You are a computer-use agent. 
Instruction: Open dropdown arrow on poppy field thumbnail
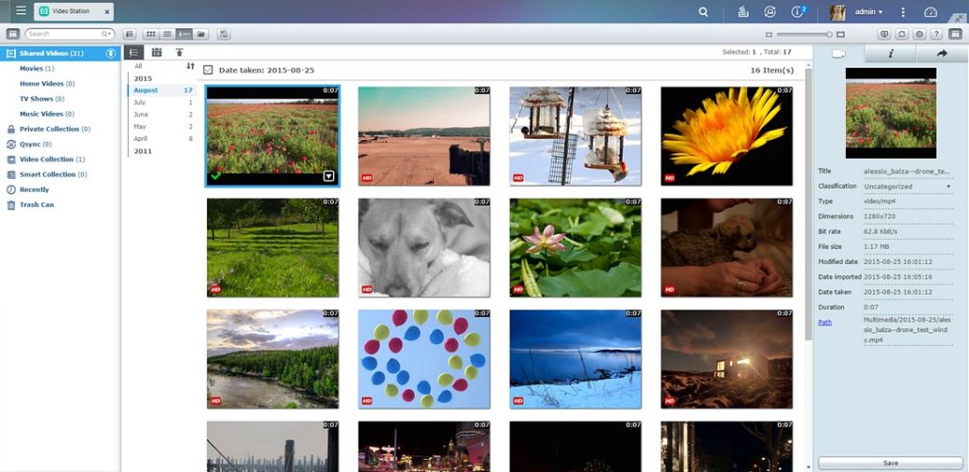point(328,177)
